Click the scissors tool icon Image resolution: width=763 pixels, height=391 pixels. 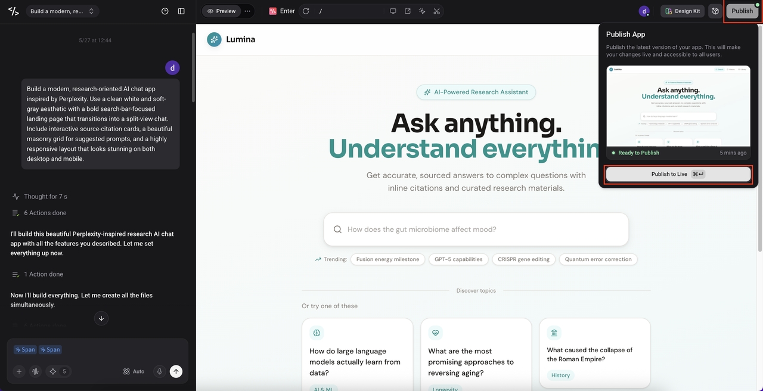coord(437,11)
